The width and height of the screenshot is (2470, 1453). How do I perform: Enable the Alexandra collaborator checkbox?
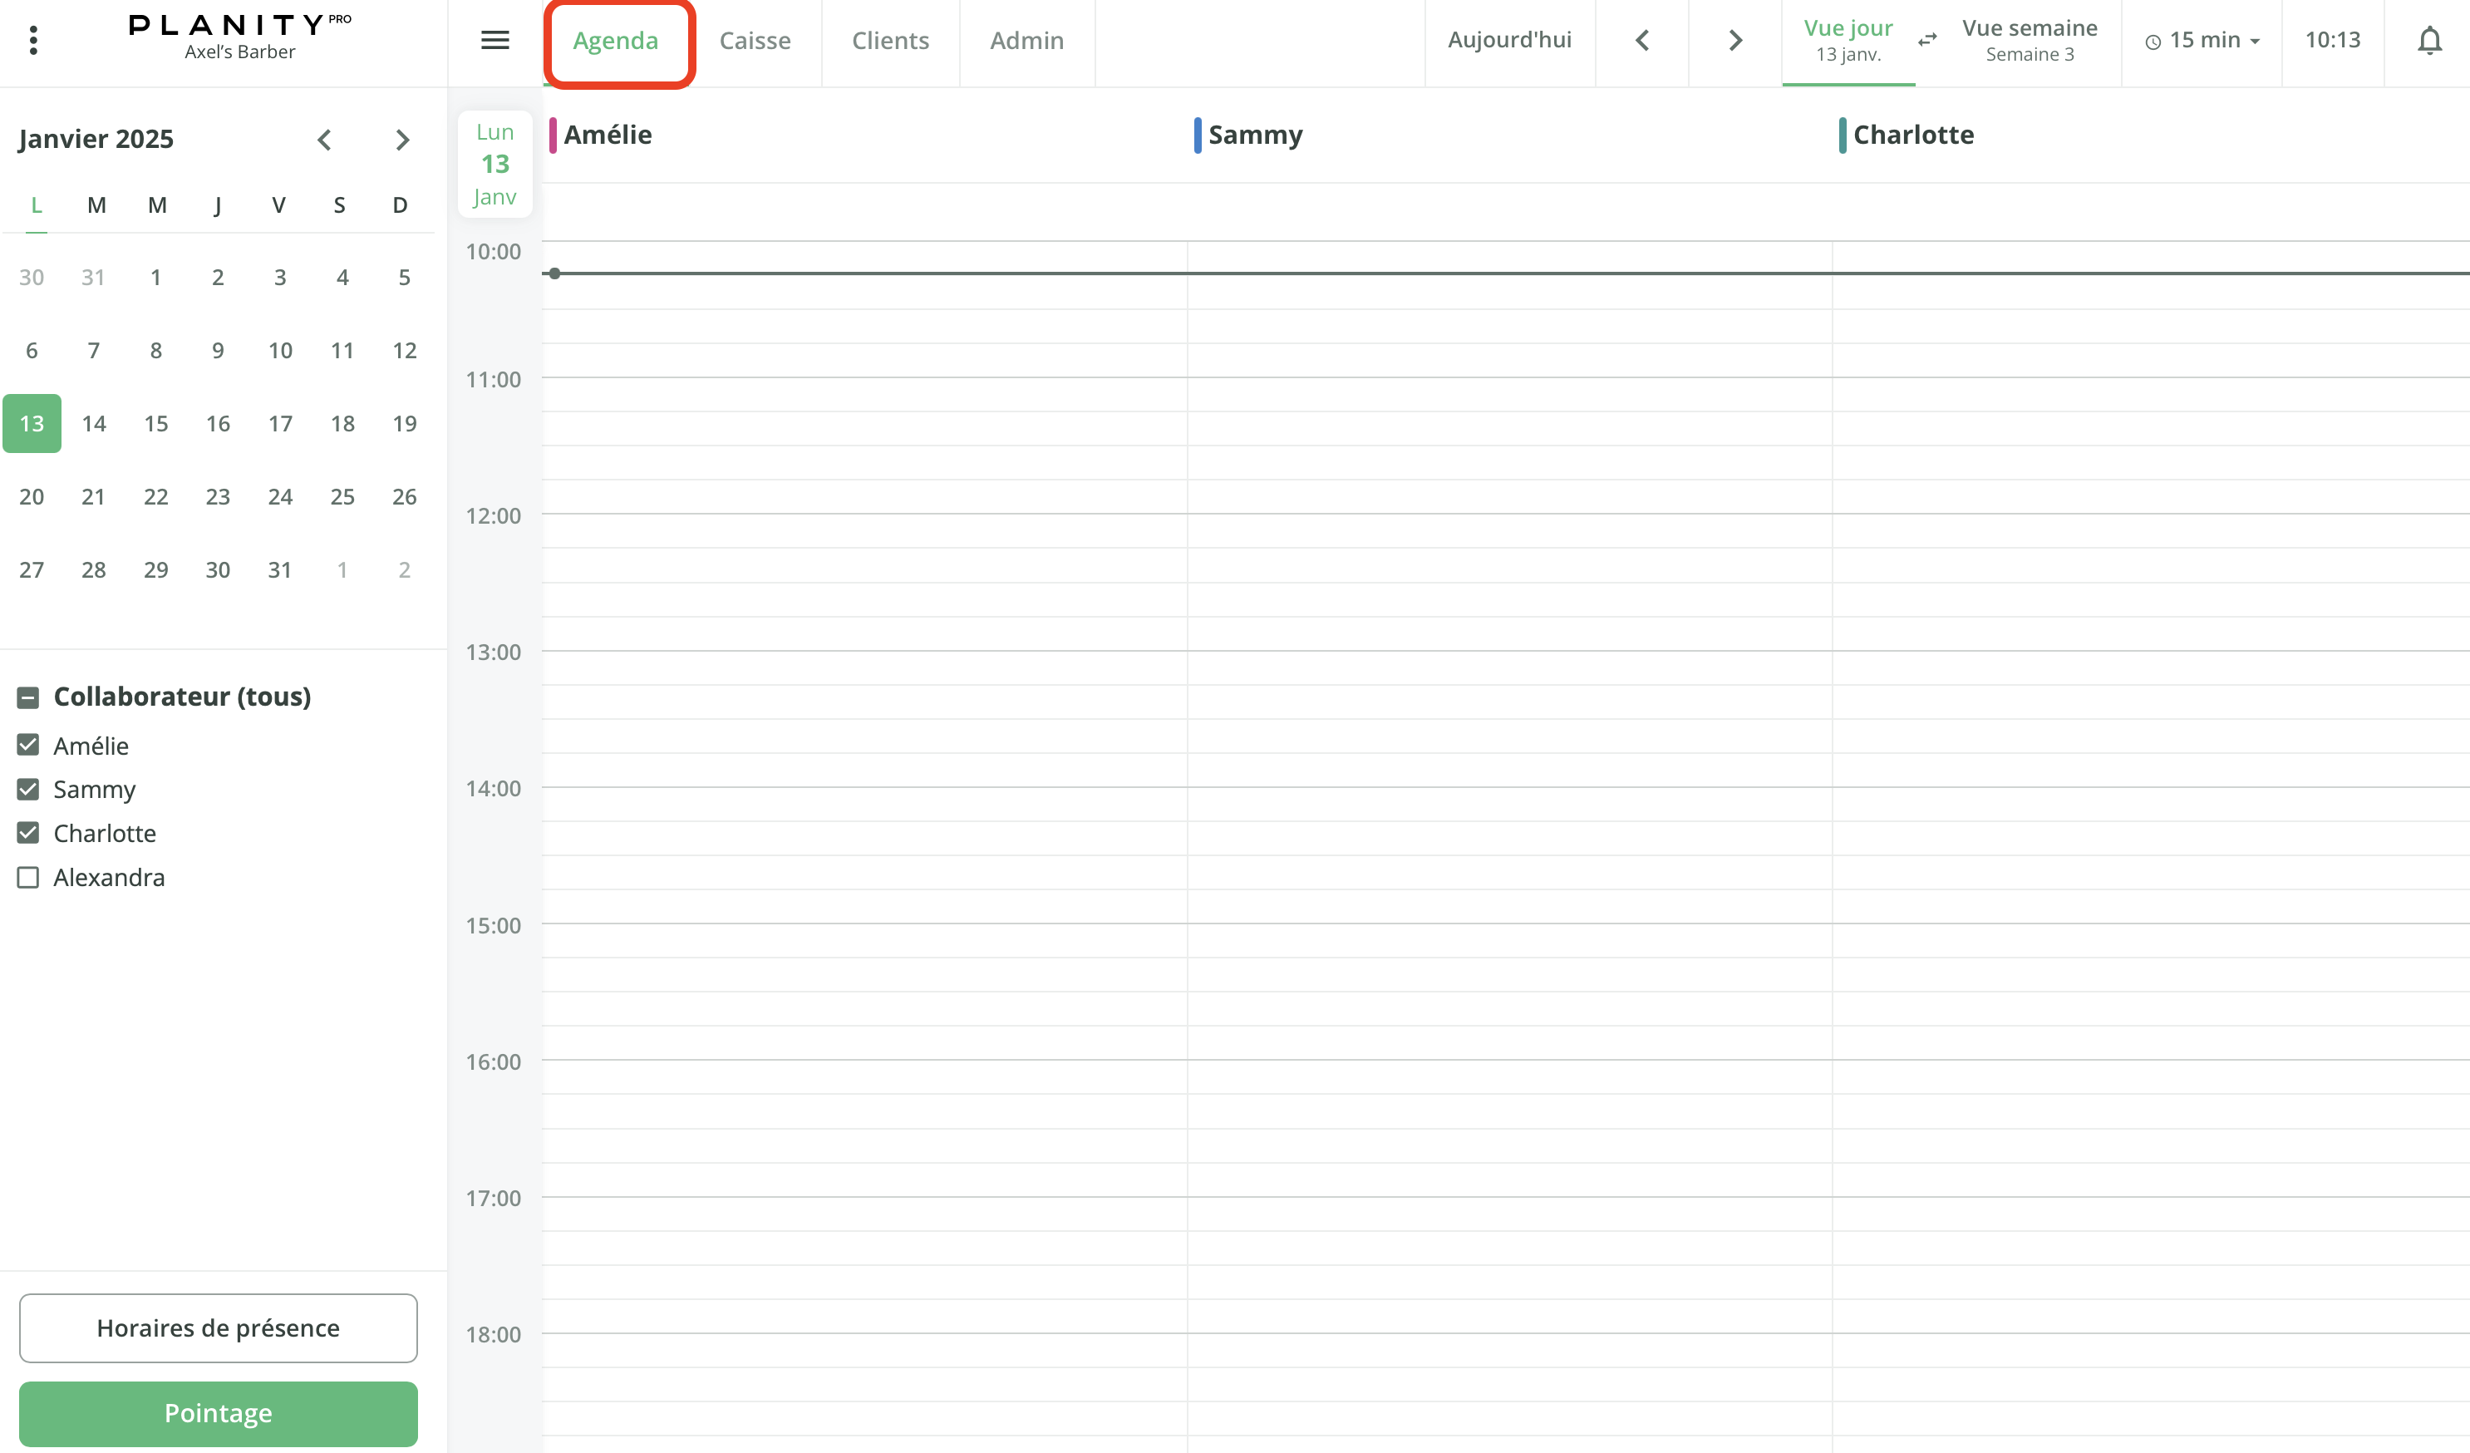click(27, 878)
